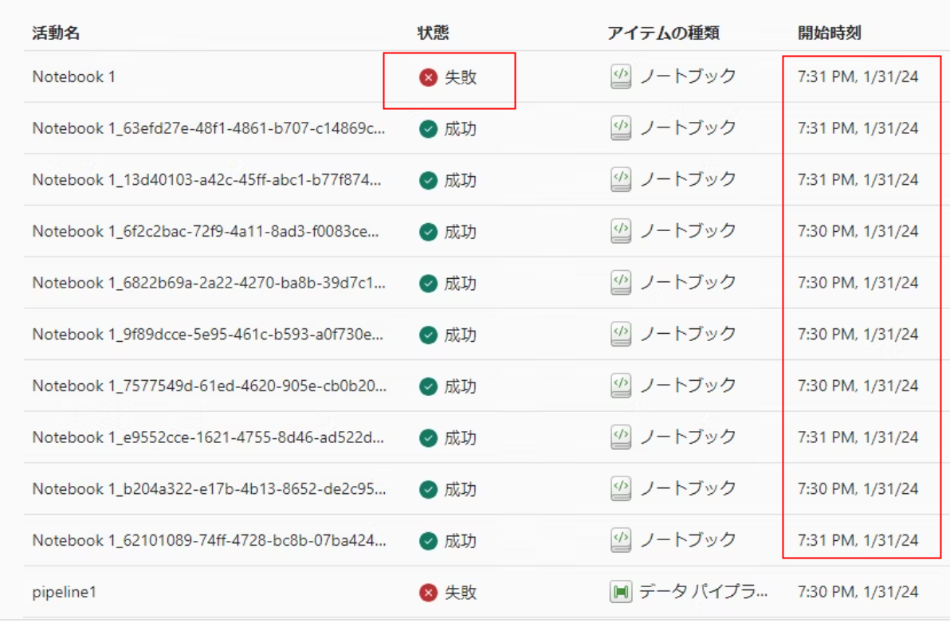Click success icon for Notebook 1_63efd27e row
This screenshot has height=623, width=950.
click(x=428, y=129)
